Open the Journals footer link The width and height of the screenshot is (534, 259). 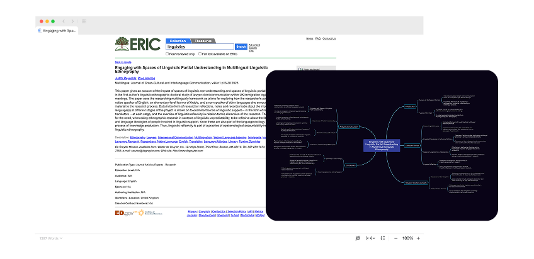coord(191,215)
